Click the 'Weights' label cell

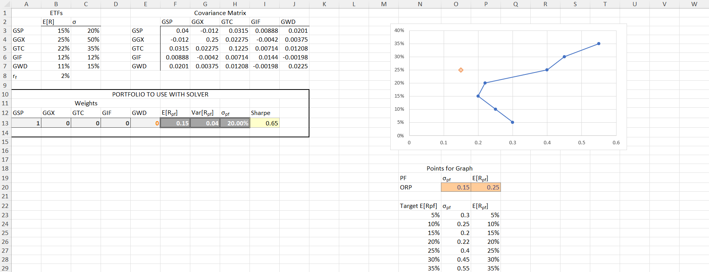86,103
